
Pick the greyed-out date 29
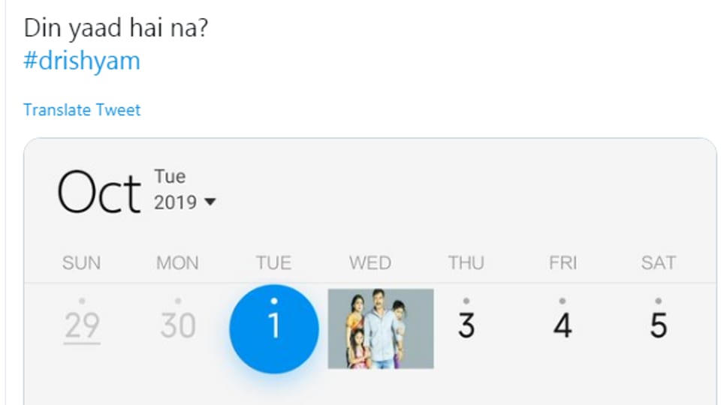coord(82,325)
